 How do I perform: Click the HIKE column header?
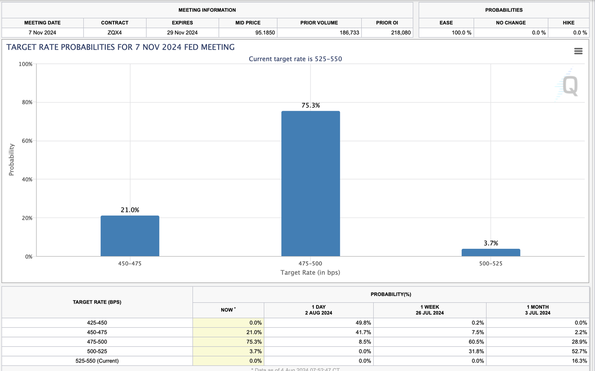pos(568,23)
